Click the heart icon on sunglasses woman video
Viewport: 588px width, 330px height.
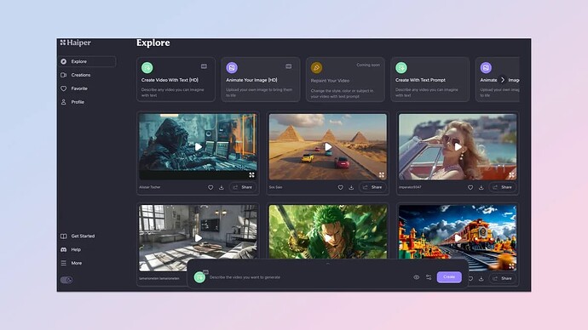click(470, 187)
